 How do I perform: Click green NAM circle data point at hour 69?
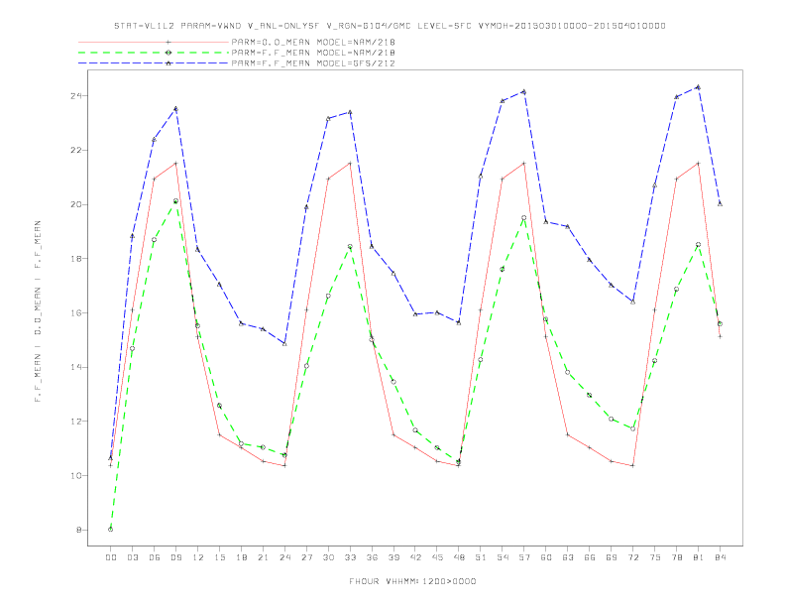tap(612, 419)
